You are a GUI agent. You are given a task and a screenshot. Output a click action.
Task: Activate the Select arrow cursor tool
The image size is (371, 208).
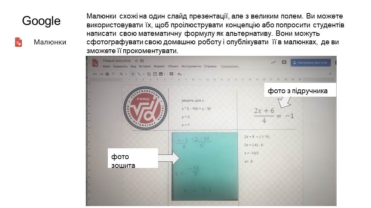click(133, 74)
